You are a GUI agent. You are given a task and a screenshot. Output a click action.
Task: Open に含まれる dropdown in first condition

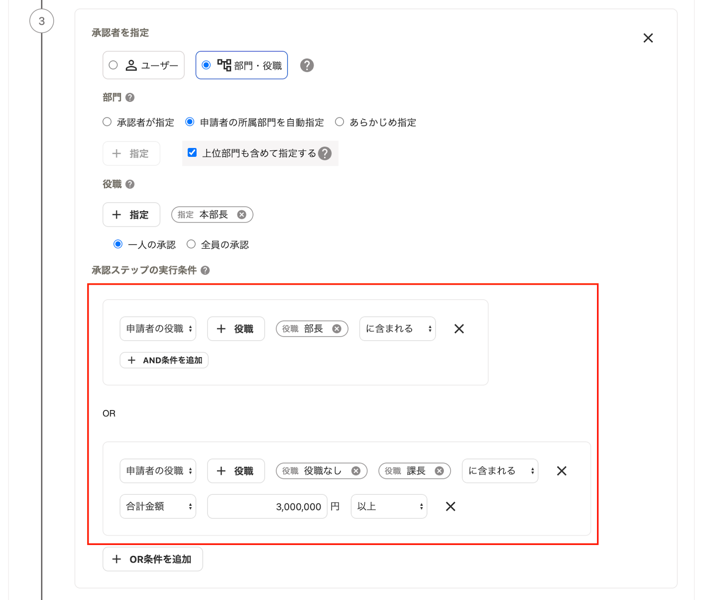click(x=397, y=329)
